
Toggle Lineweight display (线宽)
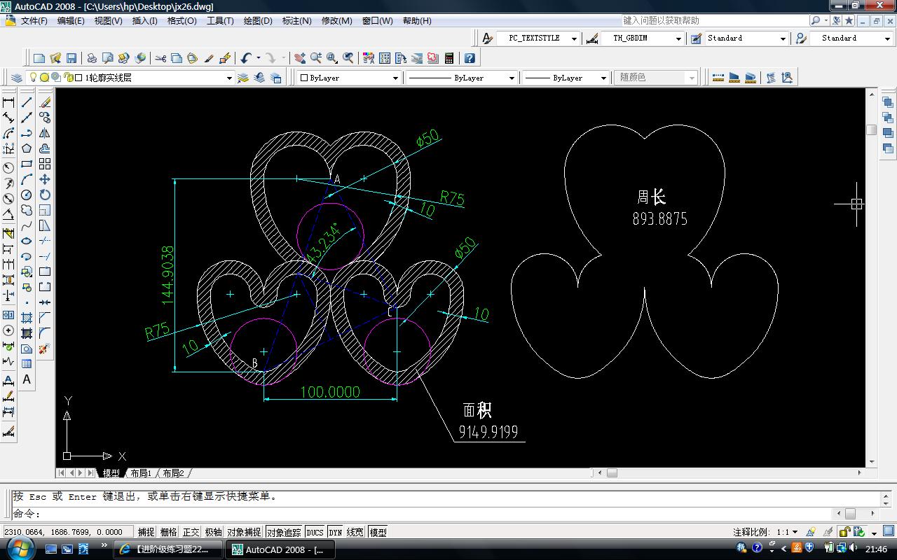(x=355, y=532)
